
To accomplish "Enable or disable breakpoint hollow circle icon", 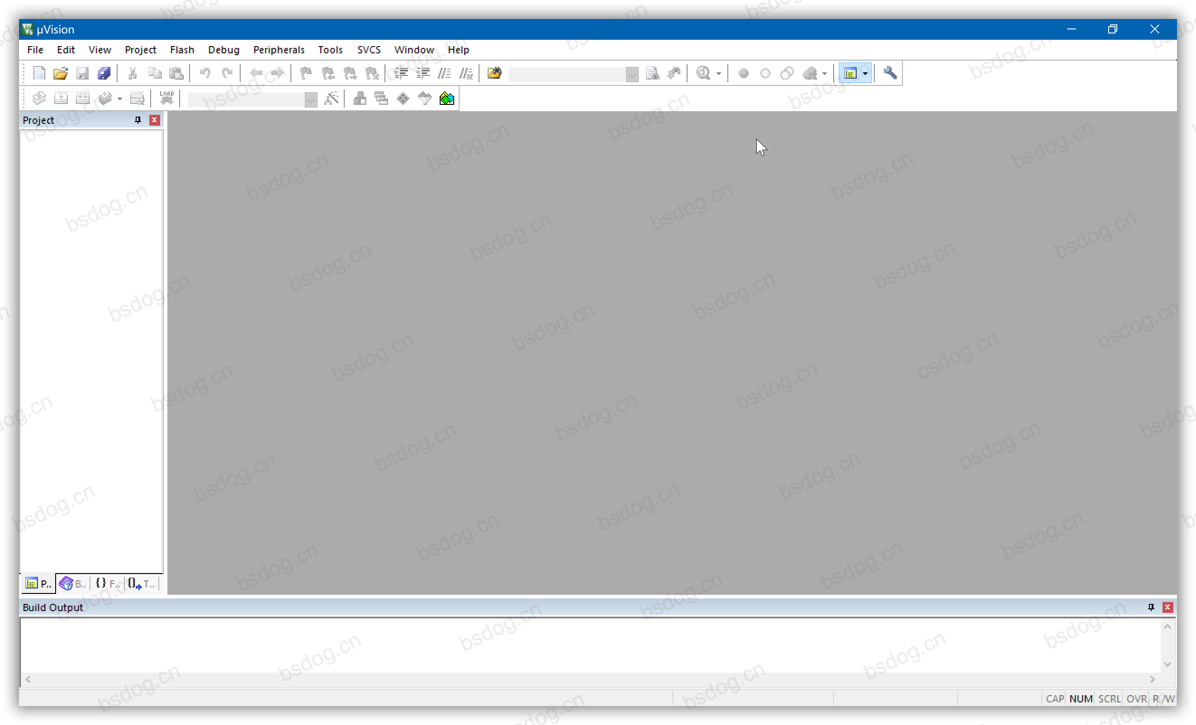I will [765, 73].
